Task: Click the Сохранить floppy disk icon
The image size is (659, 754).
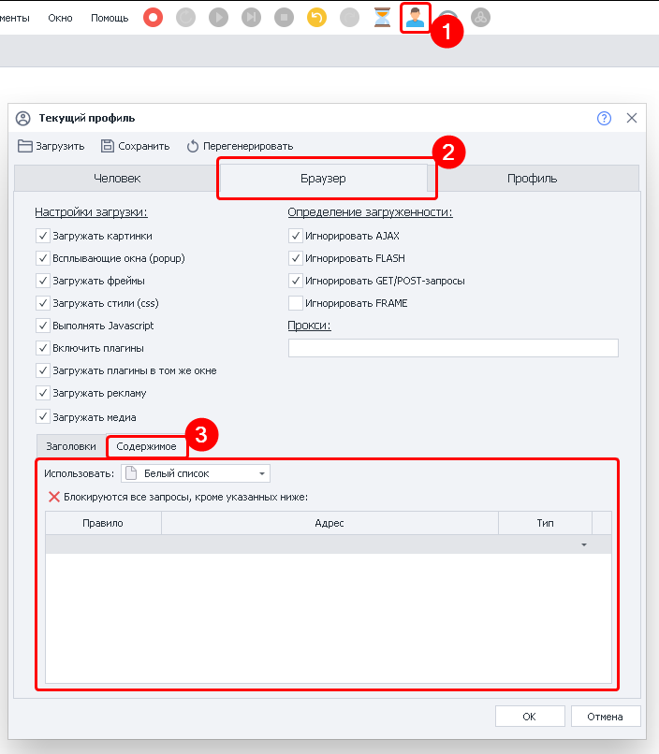Action: coord(108,146)
